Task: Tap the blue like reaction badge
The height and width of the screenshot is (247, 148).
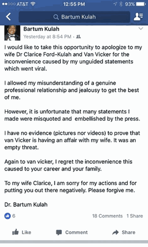Action: (7, 216)
